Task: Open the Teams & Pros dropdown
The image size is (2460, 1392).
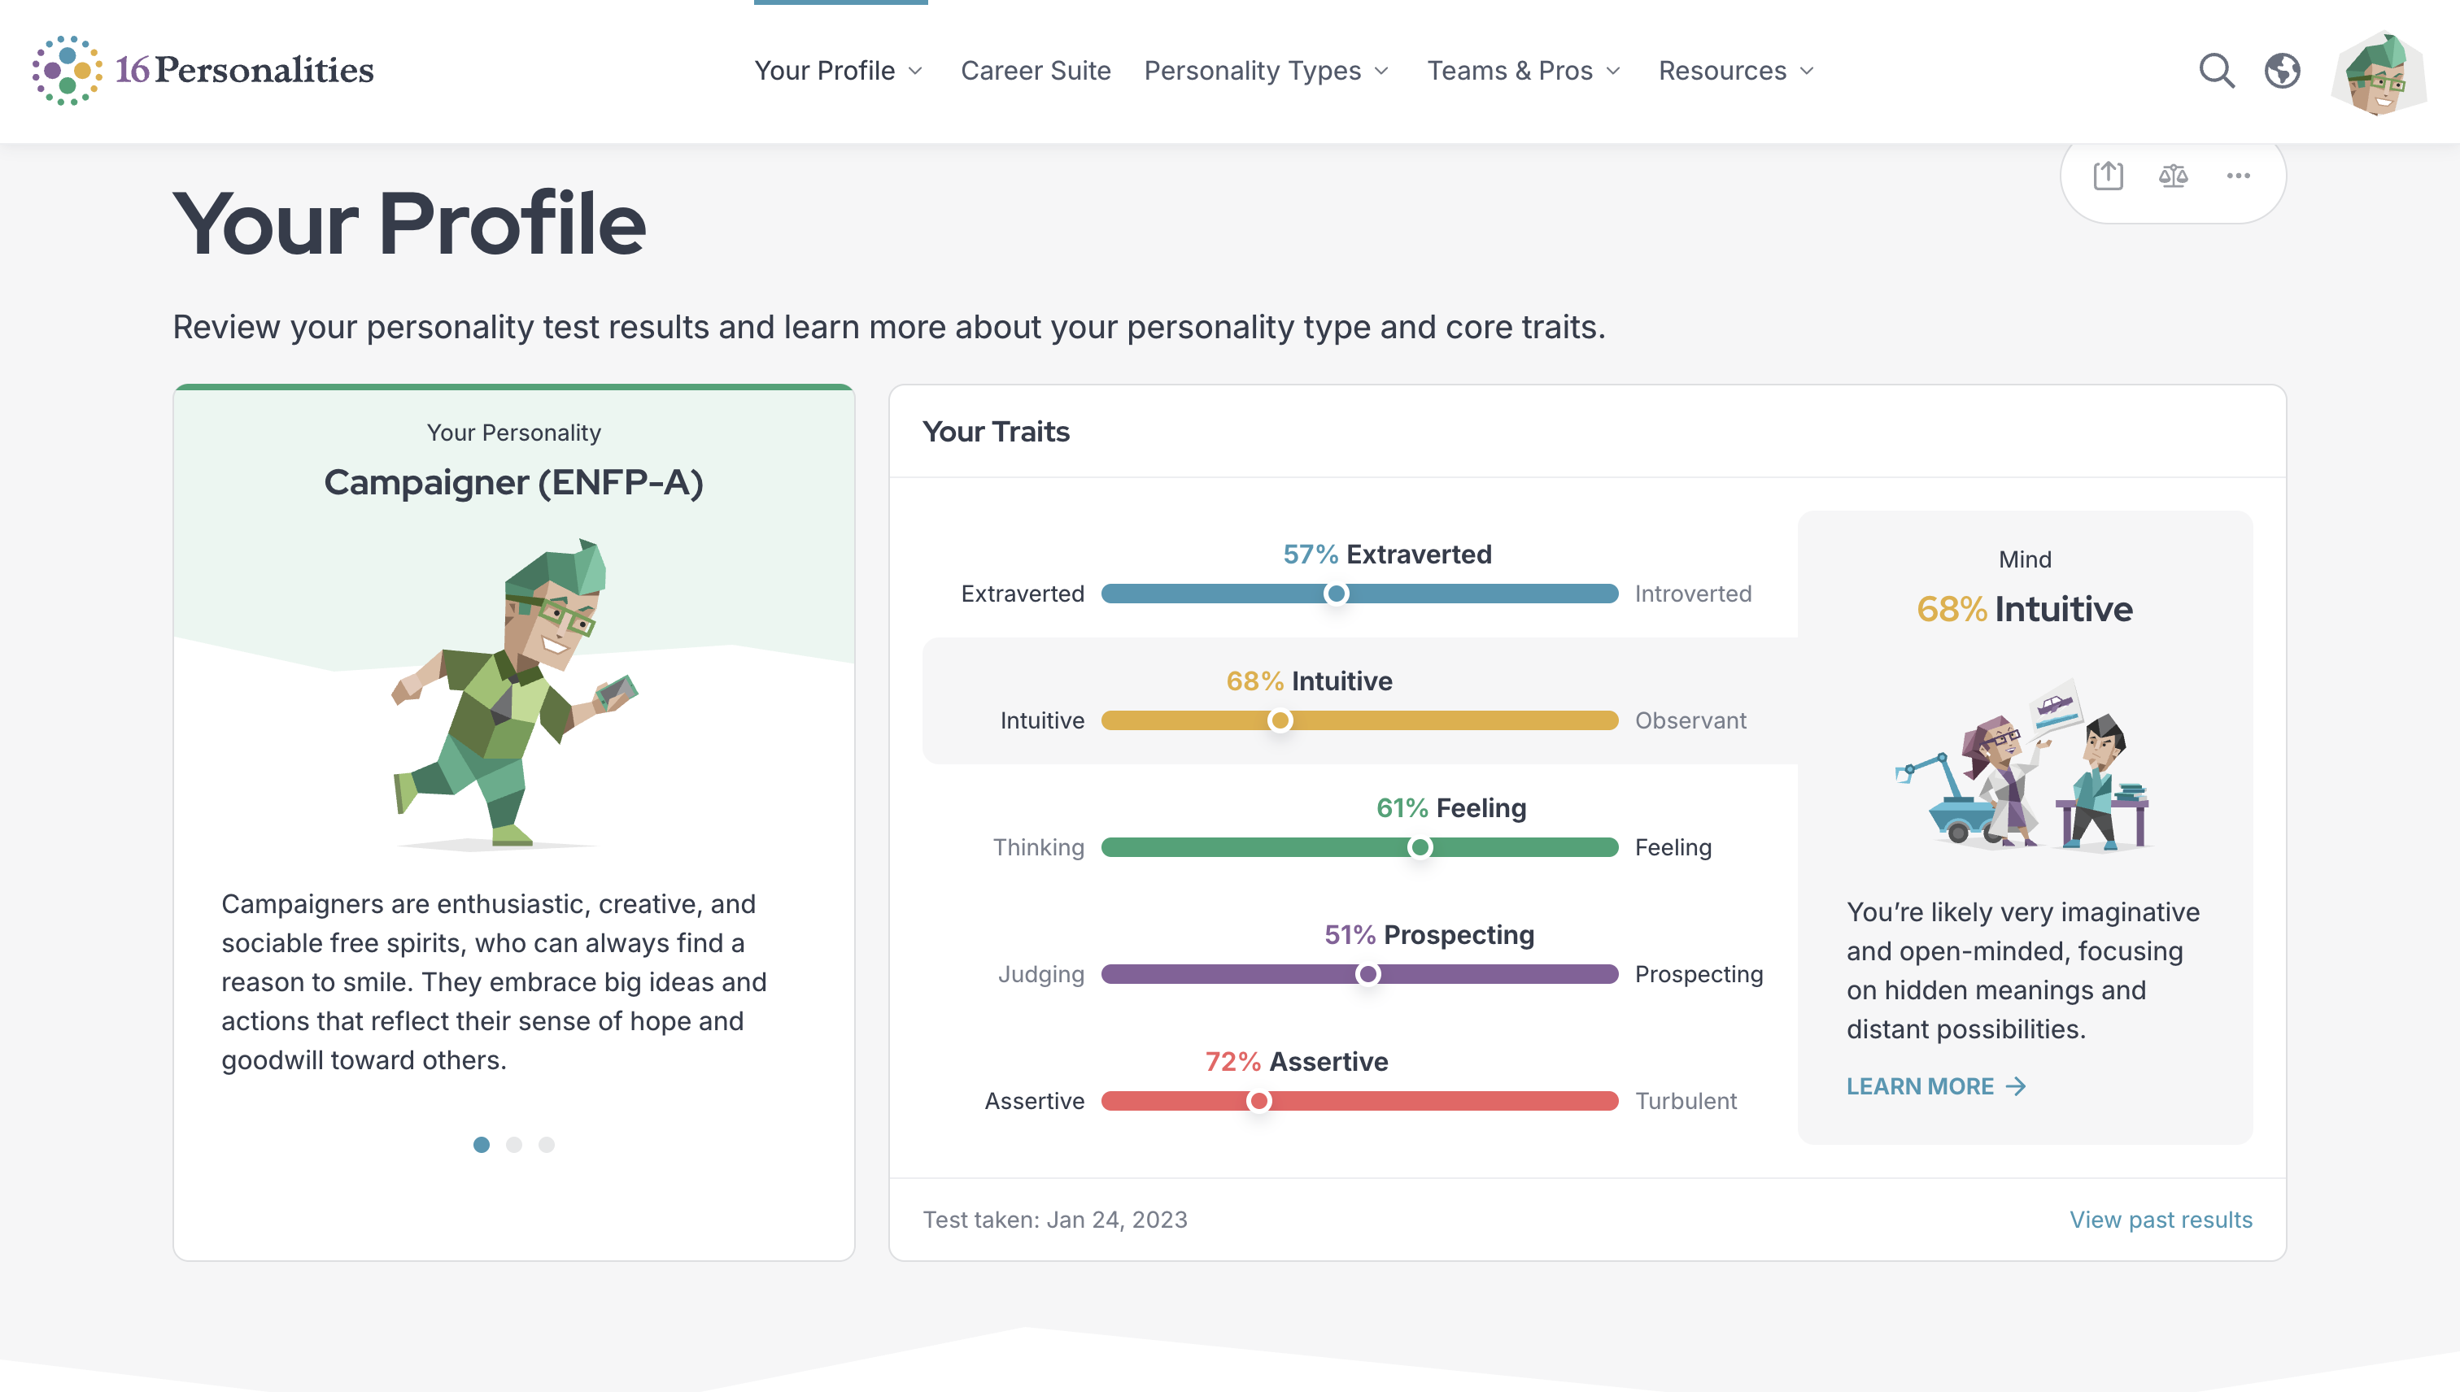Action: coord(1523,70)
